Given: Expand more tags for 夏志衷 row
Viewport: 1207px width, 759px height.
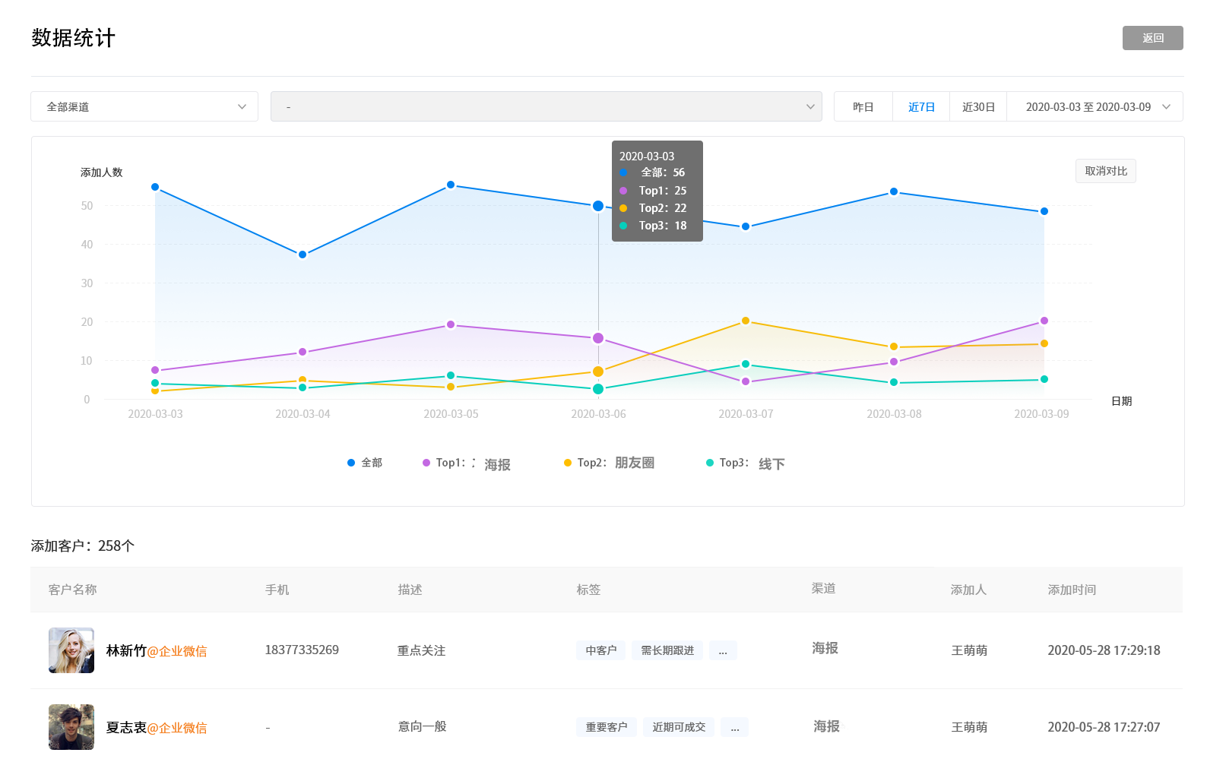Looking at the screenshot, I should pos(734,728).
